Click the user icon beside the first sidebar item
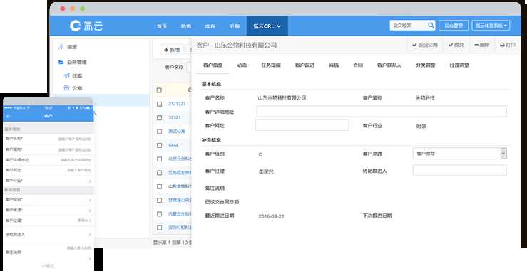Screen dimensions: 527x271 (x=61, y=47)
